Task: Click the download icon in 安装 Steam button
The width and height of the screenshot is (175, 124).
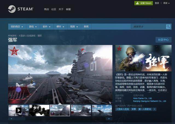Action: 138,3
